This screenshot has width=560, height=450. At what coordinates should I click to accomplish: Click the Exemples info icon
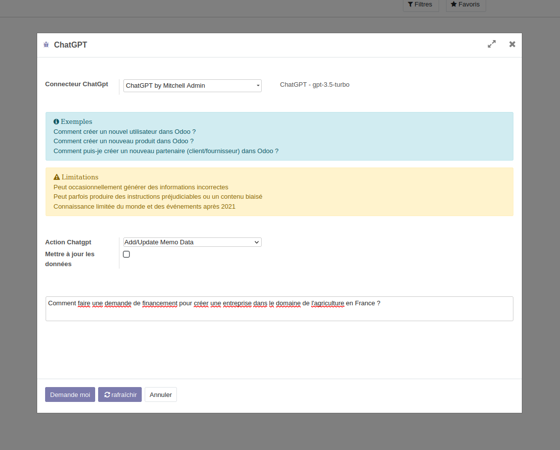click(x=56, y=122)
